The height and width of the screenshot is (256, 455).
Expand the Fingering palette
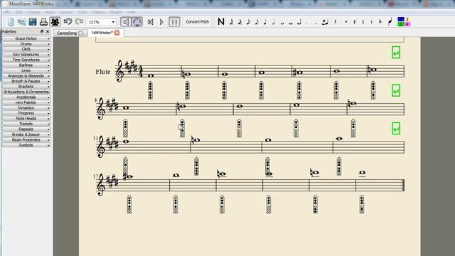26,113
